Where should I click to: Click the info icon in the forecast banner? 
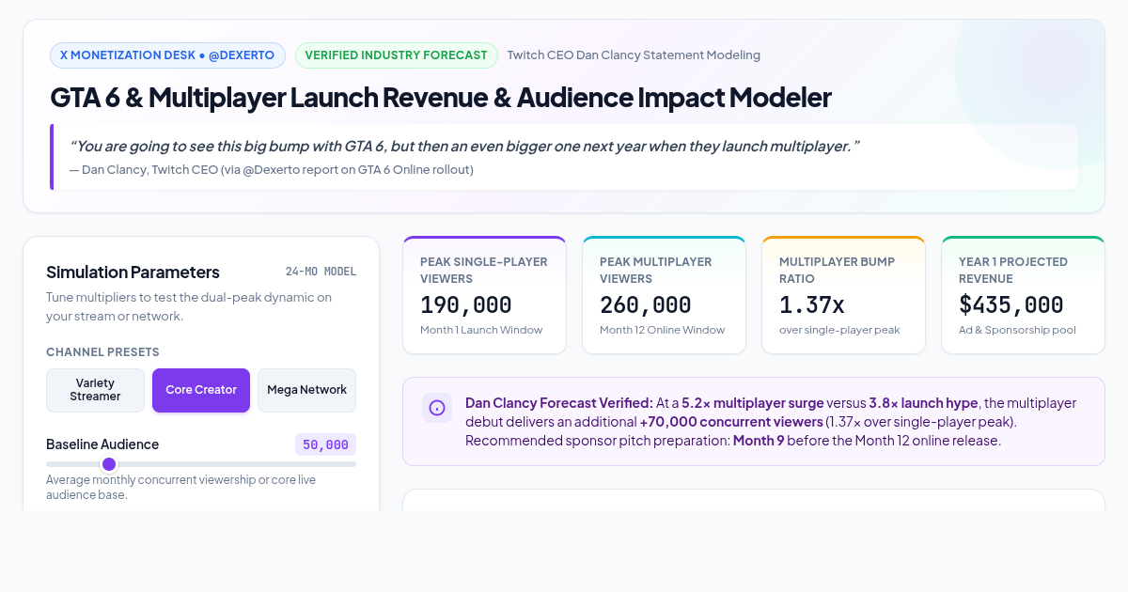tap(437, 408)
